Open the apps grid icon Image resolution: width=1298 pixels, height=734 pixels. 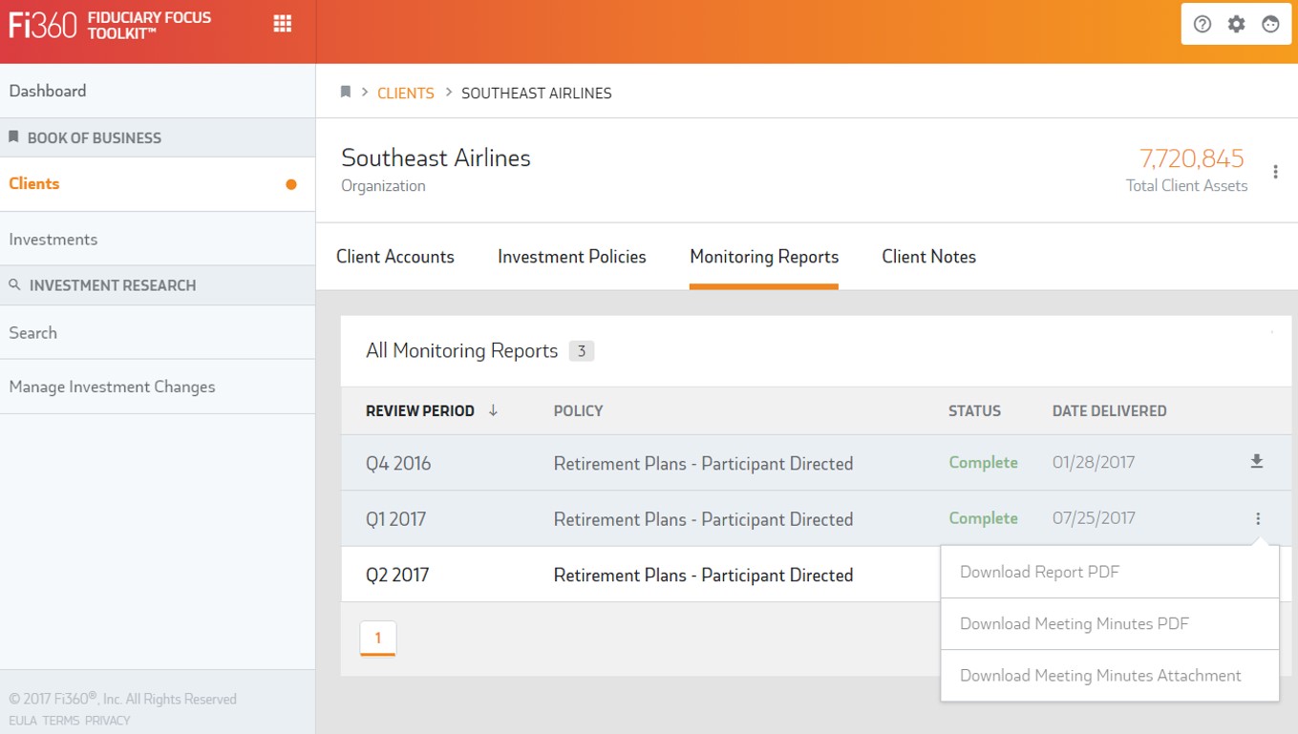point(282,24)
